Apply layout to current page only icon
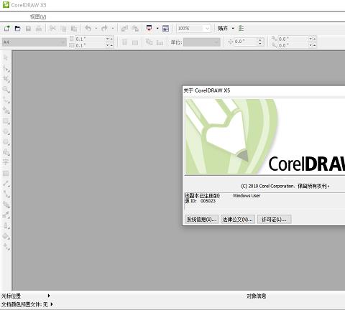Image resolution: width=345 pixels, height=310 pixels. [160, 42]
